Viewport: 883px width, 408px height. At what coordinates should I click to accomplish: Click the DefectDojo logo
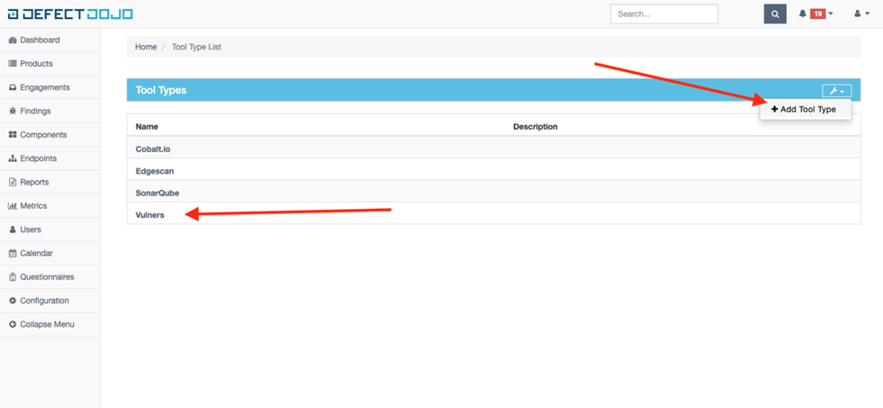click(71, 14)
